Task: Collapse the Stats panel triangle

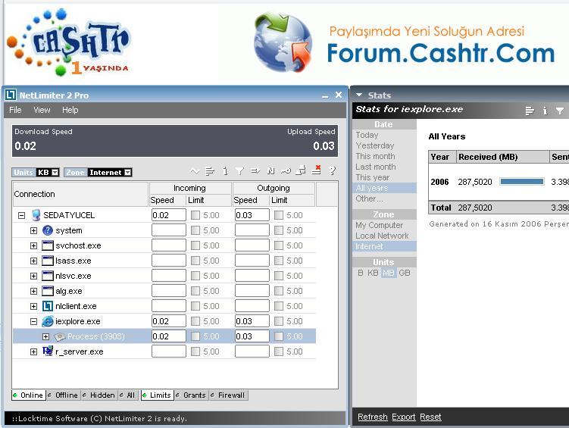Action: [x=359, y=95]
